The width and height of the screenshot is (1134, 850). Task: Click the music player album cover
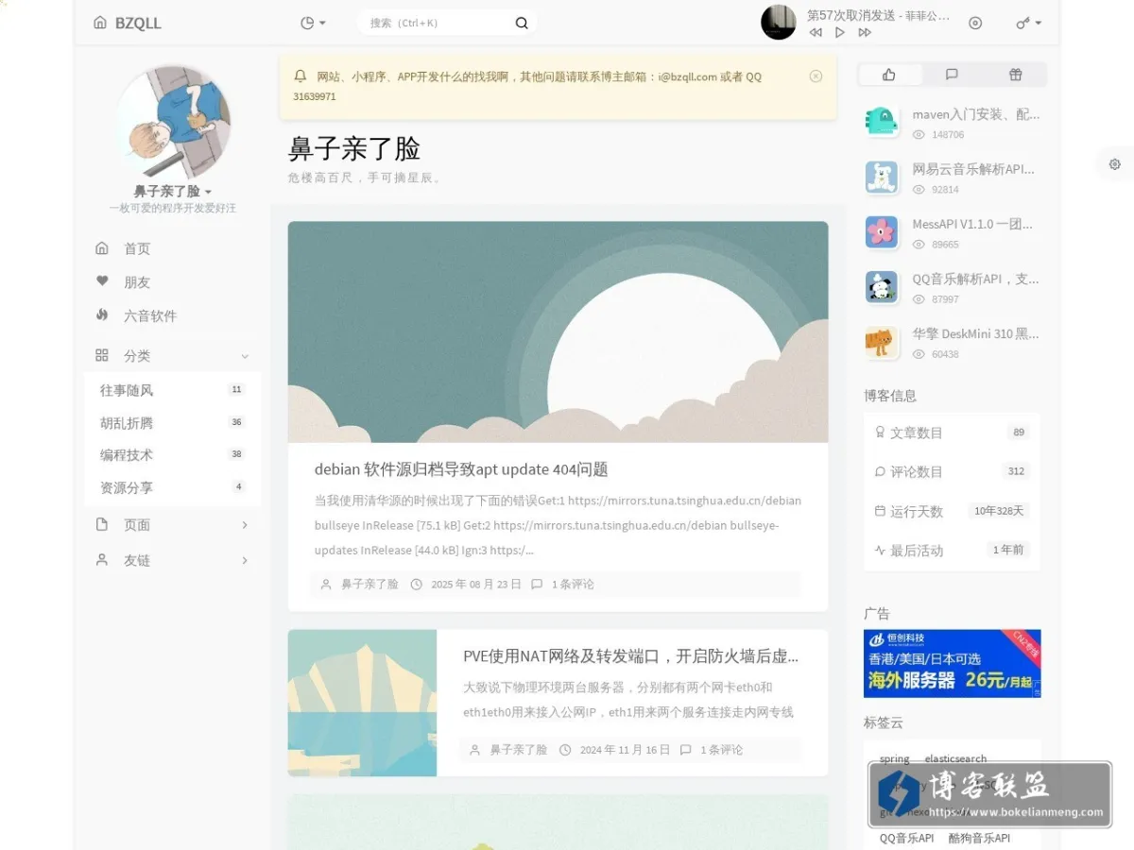point(779,22)
